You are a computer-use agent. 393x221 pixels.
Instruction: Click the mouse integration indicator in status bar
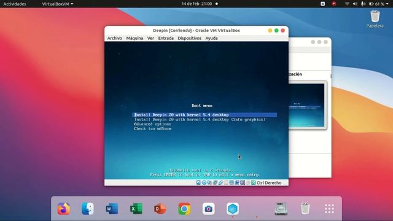click(x=248, y=183)
